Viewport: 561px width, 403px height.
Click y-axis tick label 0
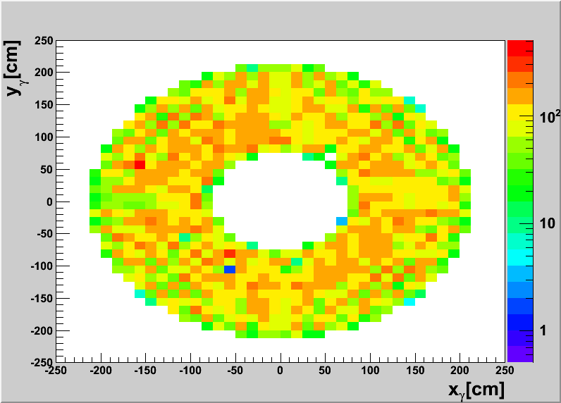coord(49,202)
